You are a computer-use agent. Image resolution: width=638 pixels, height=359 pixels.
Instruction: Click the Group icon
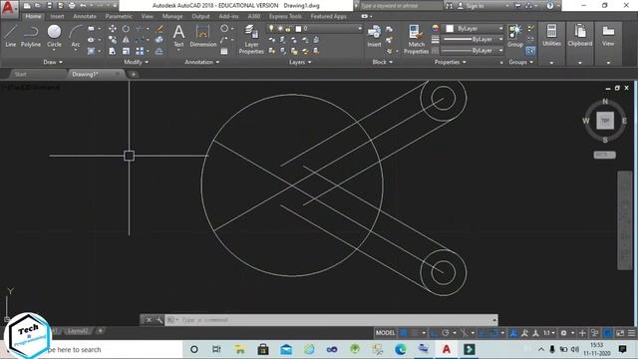pos(515,36)
